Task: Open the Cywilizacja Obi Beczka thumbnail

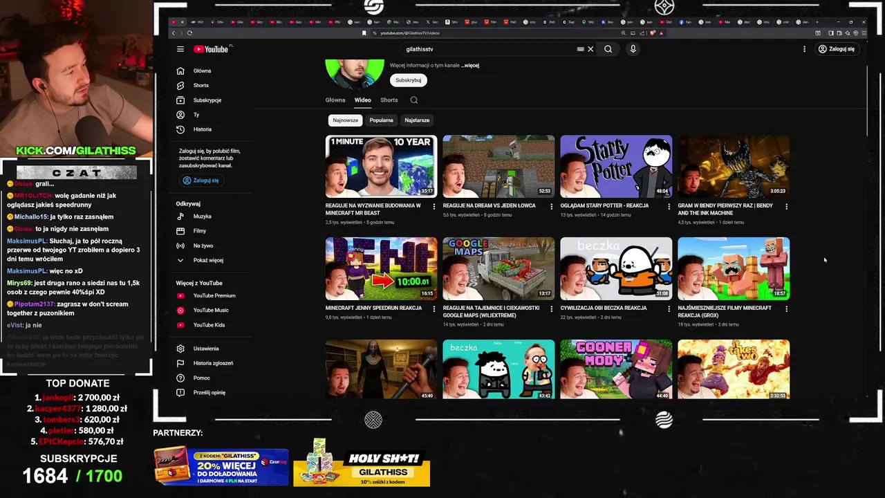Action: [x=616, y=268]
